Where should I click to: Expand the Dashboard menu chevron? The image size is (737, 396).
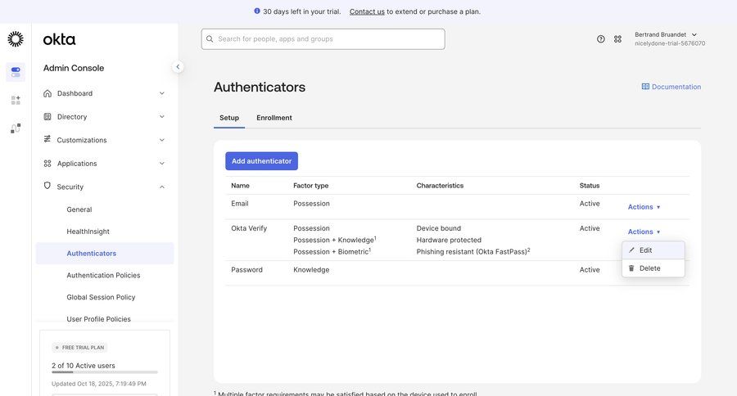click(x=161, y=93)
